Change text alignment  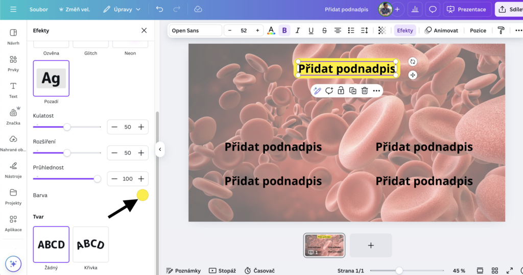(338, 30)
